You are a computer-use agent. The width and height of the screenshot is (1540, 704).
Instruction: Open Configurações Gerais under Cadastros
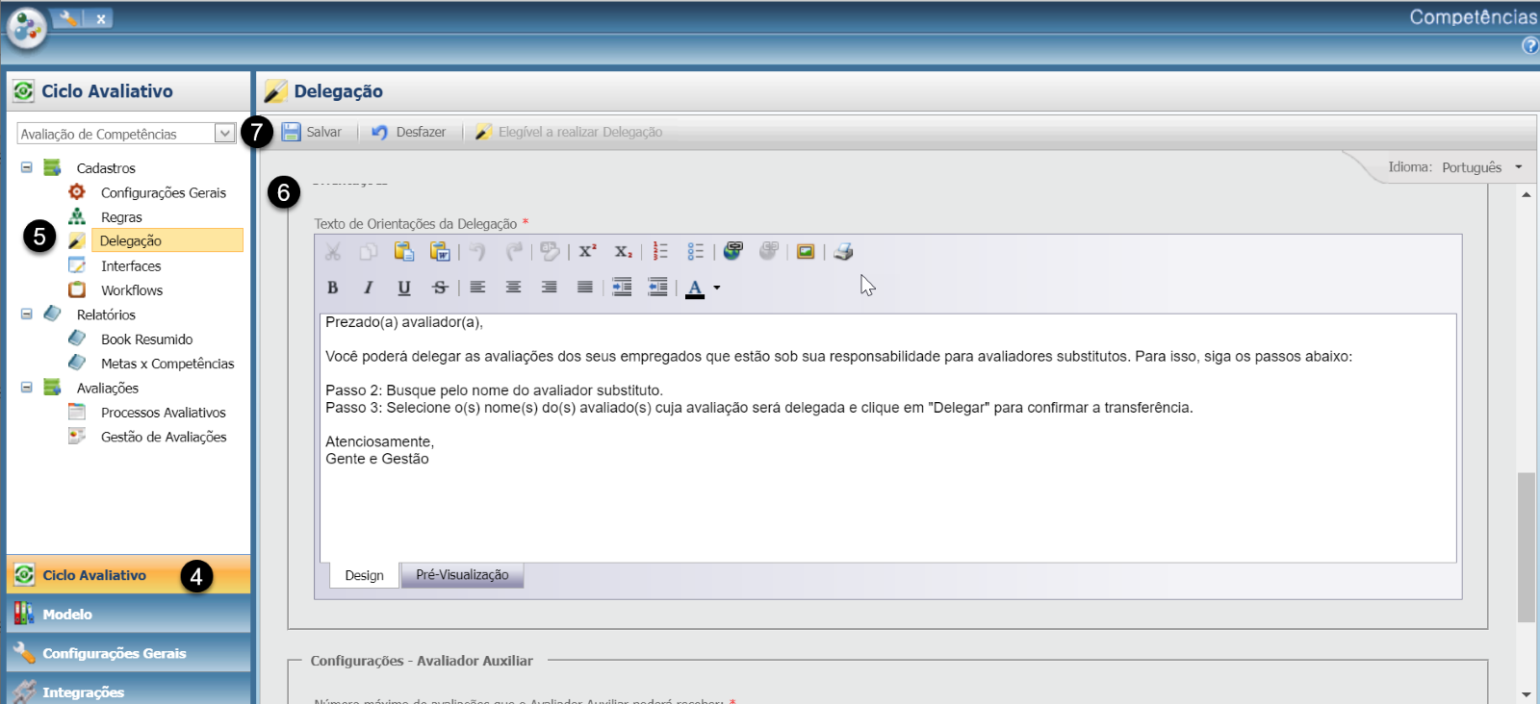164,192
